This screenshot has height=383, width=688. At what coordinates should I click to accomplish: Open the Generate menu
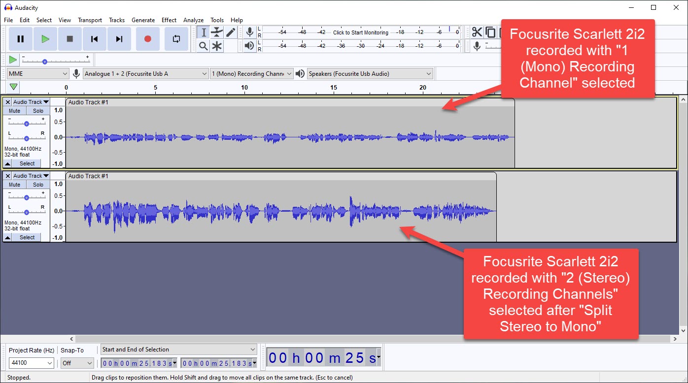click(143, 20)
